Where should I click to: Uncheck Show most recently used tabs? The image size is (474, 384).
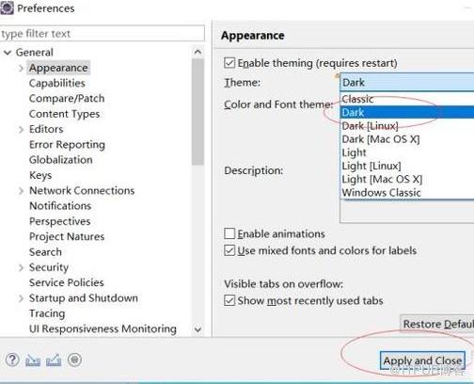point(229,300)
